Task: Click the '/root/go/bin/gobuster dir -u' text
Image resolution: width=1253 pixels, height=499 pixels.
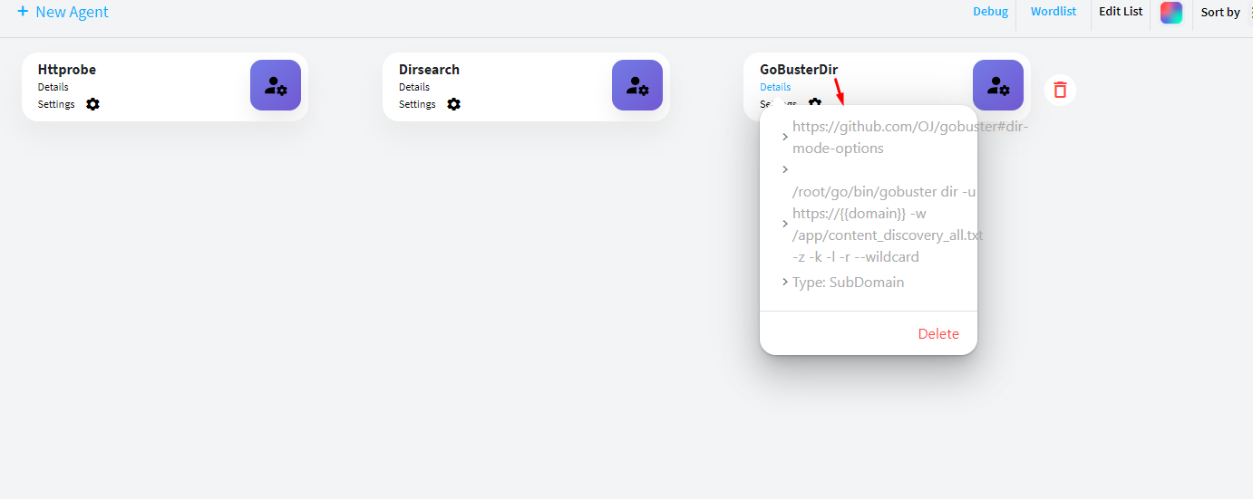Action: pos(884,192)
